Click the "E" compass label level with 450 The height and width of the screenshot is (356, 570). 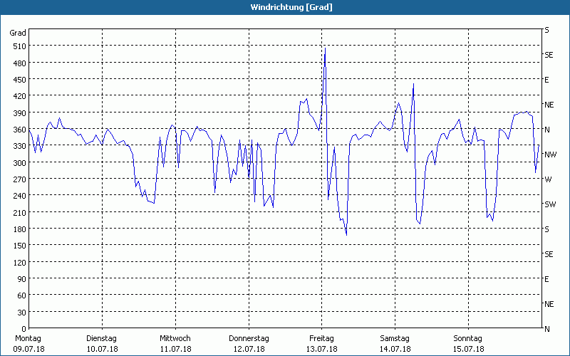(x=546, y=80)
